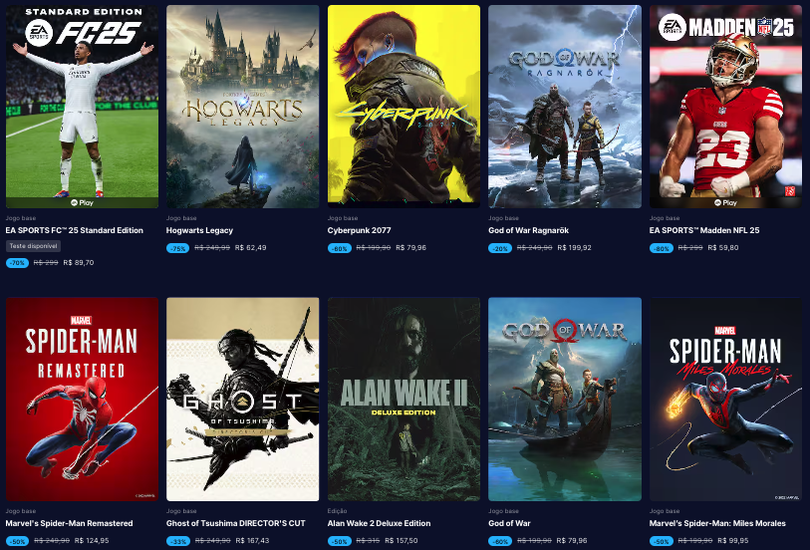Click the EA Play badge on FC 25 cover
Image resolution: width=810 pixels, height=550 pixels.
click(x=82, y=203)
